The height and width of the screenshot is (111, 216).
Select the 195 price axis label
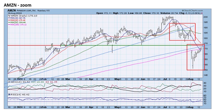point(206,22)
